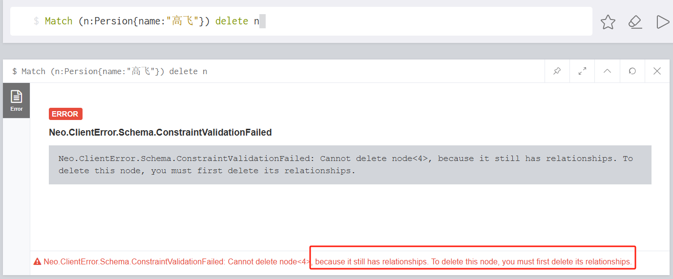Close the error result frame

(x=657, y=71)
